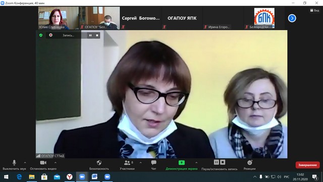Select ОГАПОУ ЯПК participant tile
The height and width of the screenshot is (182, 323).
(x=182, y=18)
